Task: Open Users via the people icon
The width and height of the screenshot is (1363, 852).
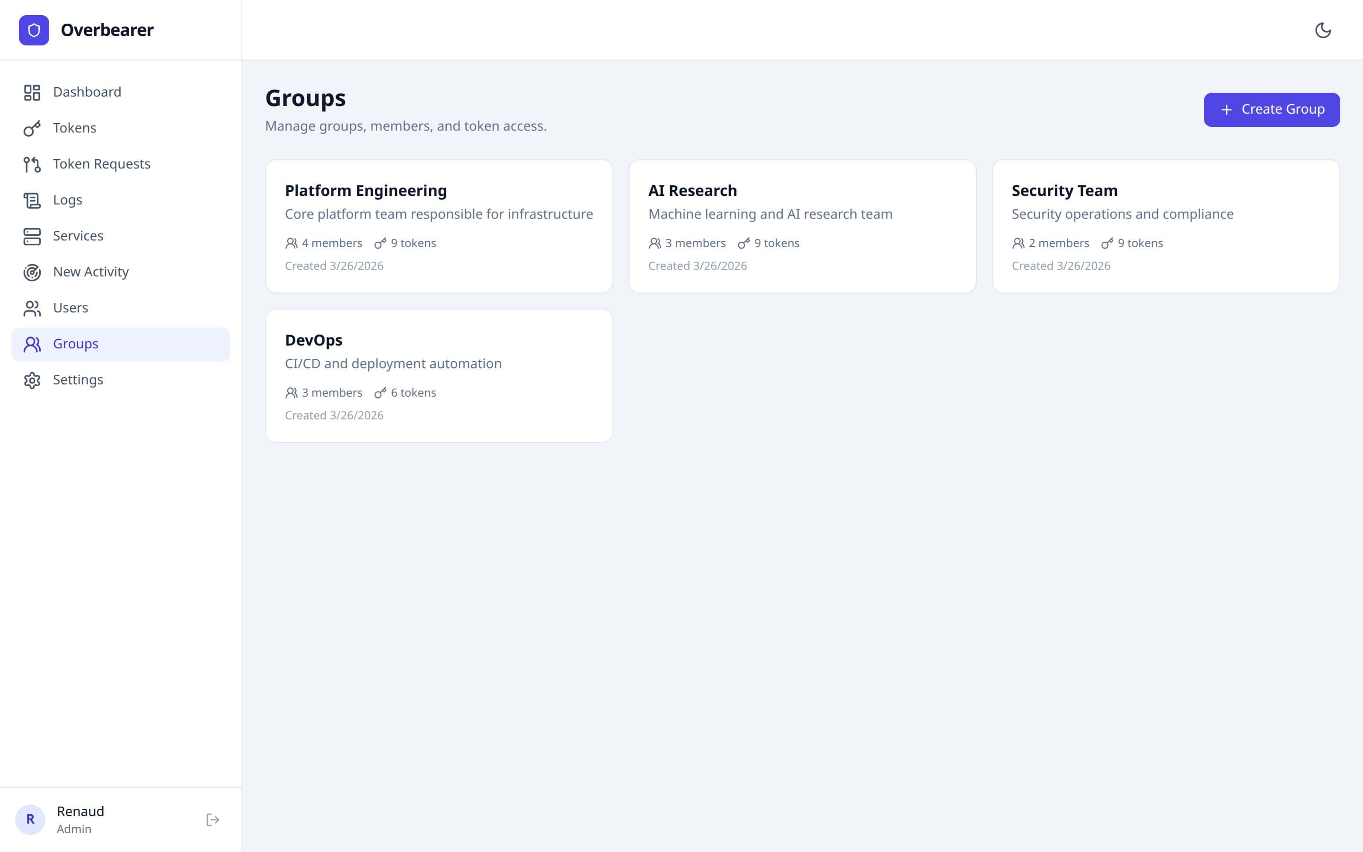Action: pyautogui.click(x=32, y=308)
